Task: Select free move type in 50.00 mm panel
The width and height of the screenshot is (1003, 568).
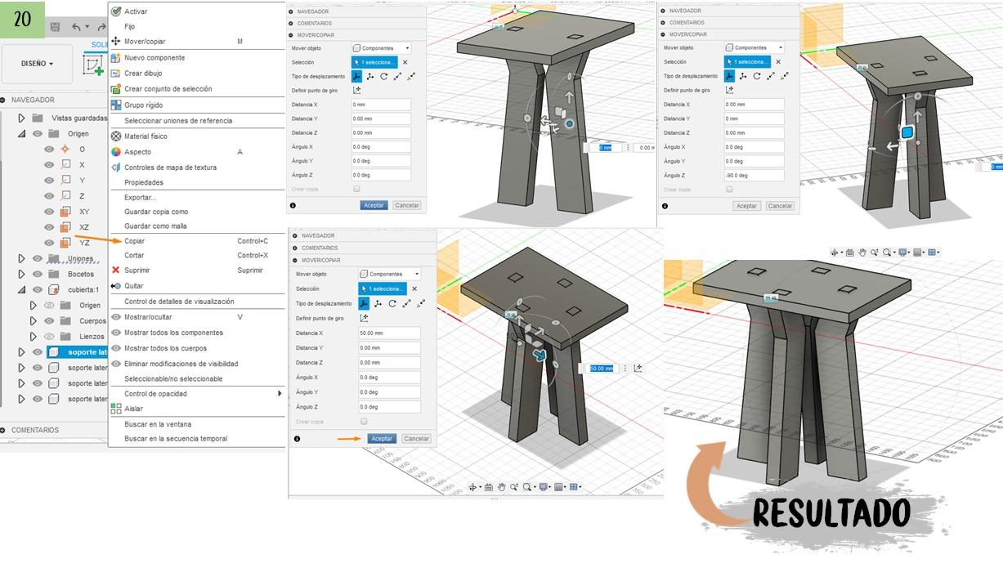Action: tap(362, 303)
